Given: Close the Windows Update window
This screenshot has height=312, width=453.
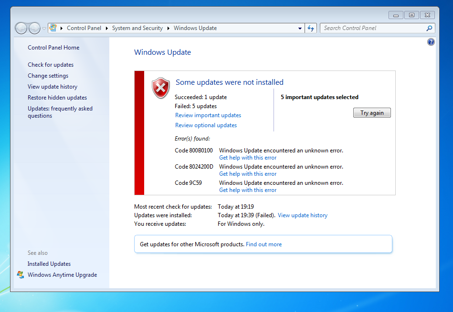Looking at the screenshot, I should pos(428,15).
